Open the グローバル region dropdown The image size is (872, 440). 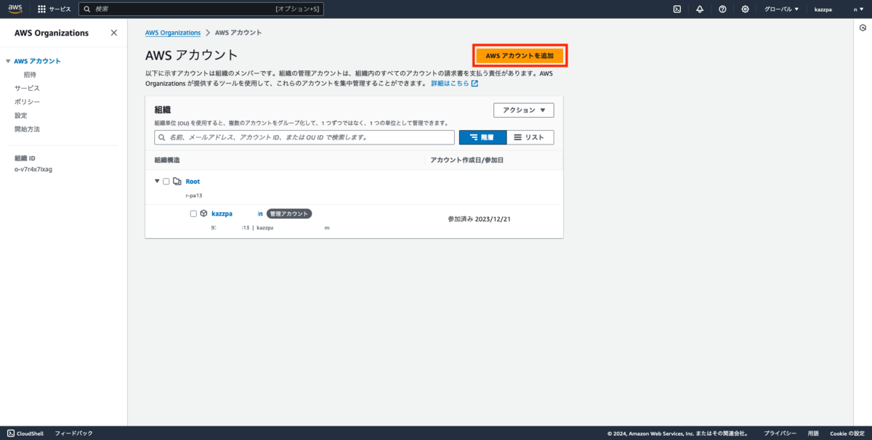[x=781, y=9]
